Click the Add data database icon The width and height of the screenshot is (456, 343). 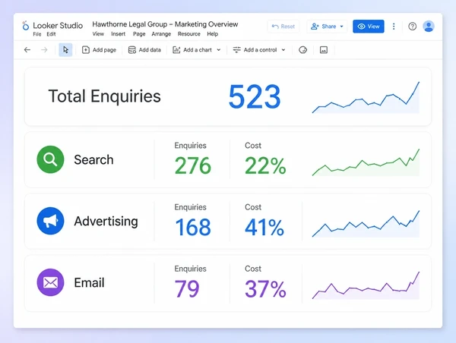click(132, 50)
